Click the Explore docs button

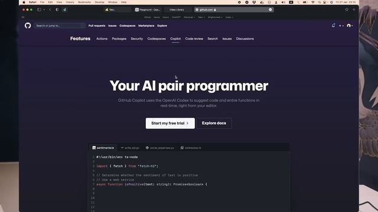214,123
